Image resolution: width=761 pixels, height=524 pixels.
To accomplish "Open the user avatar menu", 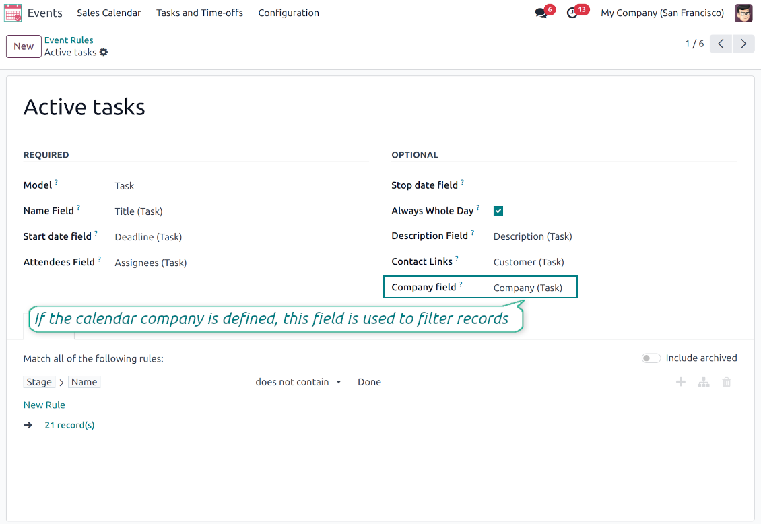I will pyautogui.click(x=743, y=13).
